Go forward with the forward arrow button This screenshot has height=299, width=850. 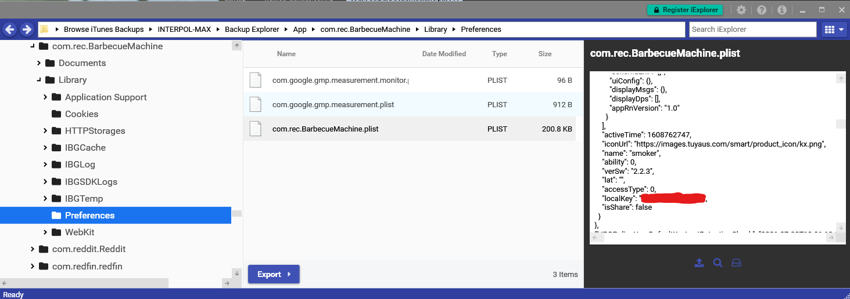(27, 30)
